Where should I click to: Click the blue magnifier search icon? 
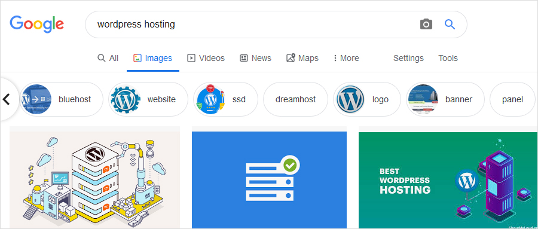click(x=450, y=25)
